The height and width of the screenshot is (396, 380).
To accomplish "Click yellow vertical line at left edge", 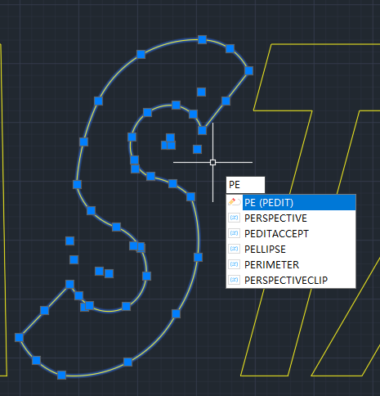I will (x=4, y=210).
